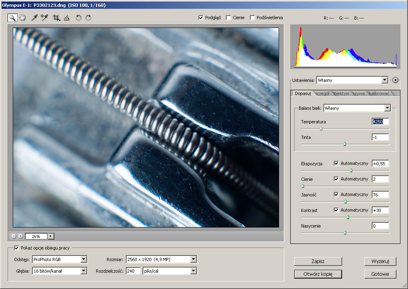Pick the White Balance eyedropper tool

(x=34, y=18)
